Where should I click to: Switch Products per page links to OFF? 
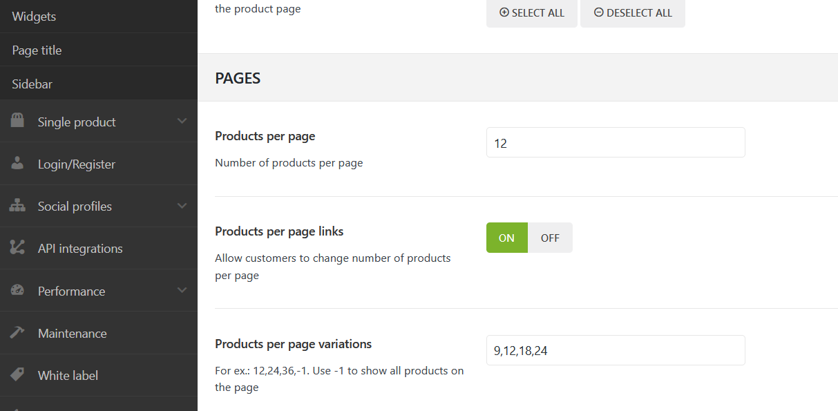pos(550,238)
